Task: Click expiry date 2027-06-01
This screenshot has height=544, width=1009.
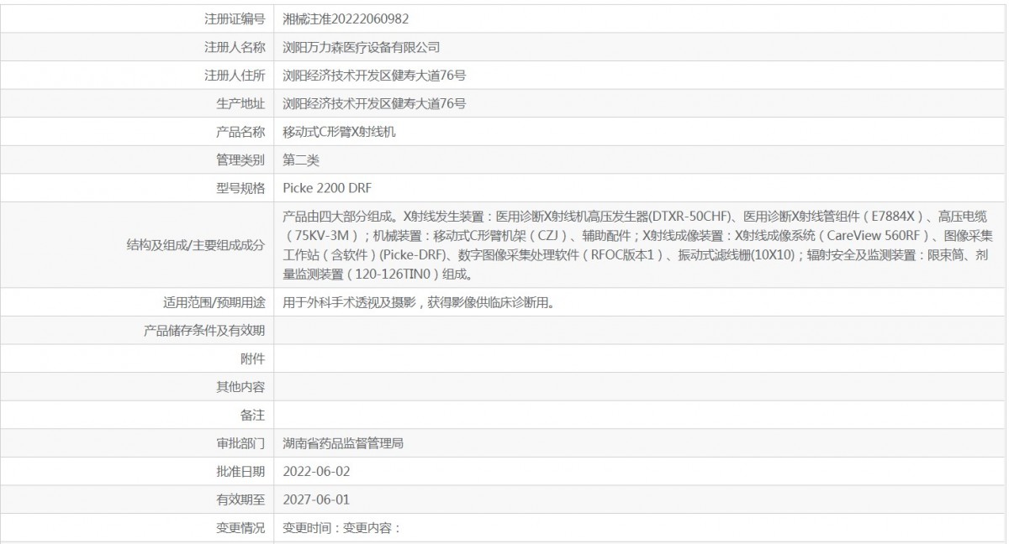Action: (316, 500)
